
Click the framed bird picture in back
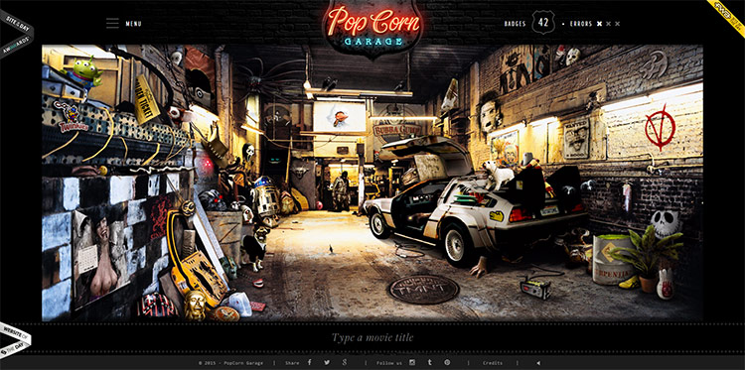click(x=339, y=116)
